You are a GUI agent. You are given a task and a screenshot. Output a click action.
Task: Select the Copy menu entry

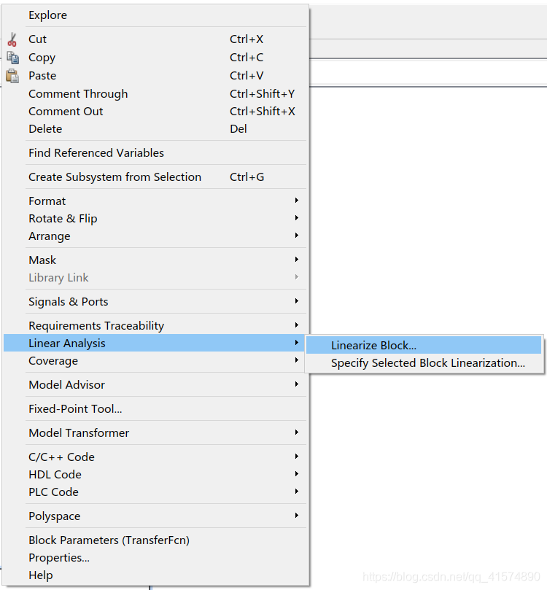(156, 58)
